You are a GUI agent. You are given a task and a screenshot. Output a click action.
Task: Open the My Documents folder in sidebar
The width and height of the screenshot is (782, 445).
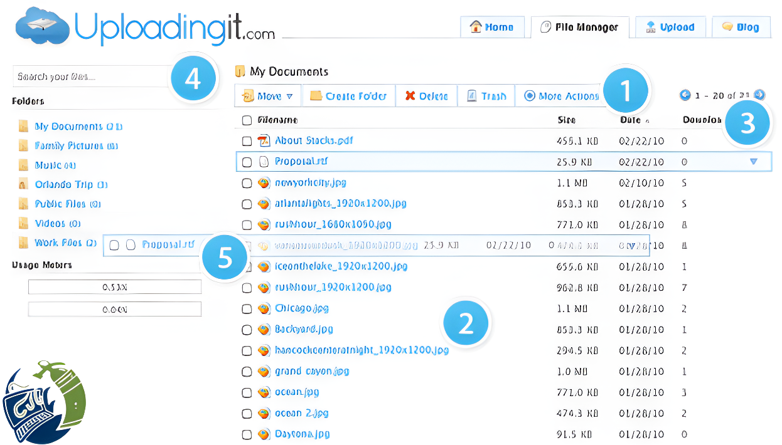tap(78, 126)
